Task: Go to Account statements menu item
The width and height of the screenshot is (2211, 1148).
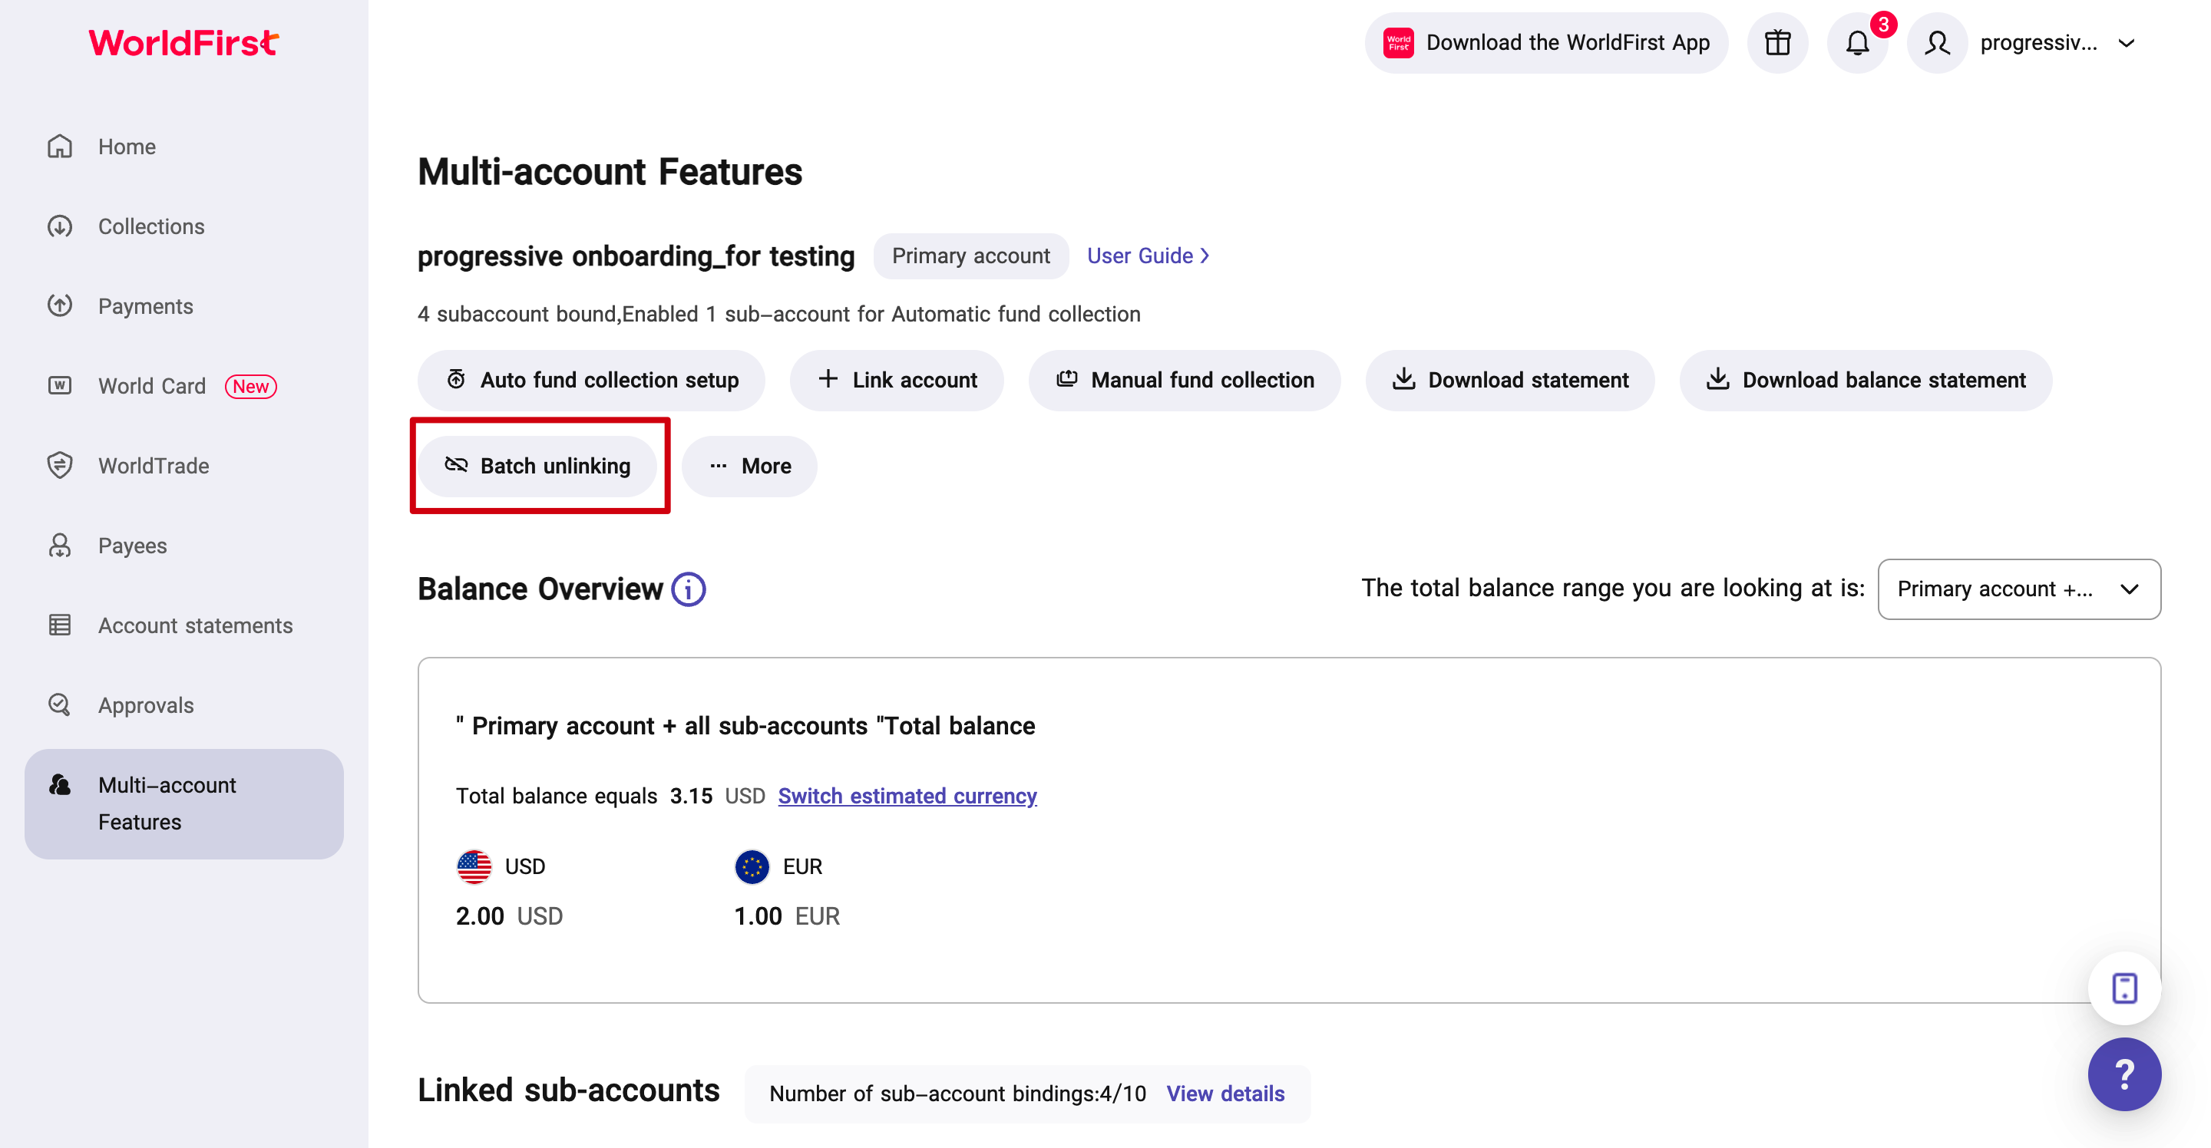Action: click(x=195, y=625)
